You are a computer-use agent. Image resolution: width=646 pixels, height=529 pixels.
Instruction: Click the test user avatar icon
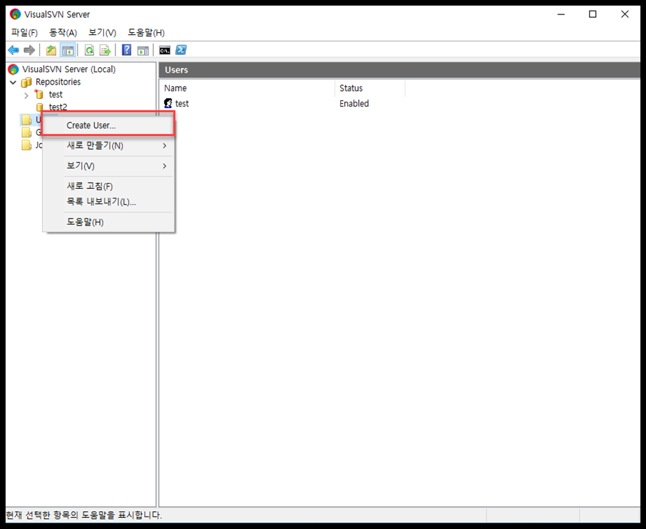tap(168, 104)
